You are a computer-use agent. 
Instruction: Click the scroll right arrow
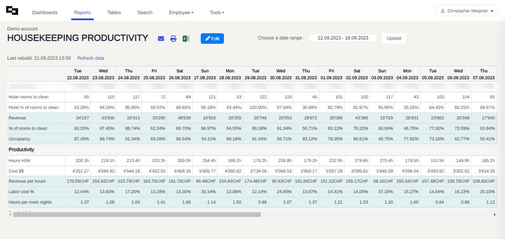(495, 214)
